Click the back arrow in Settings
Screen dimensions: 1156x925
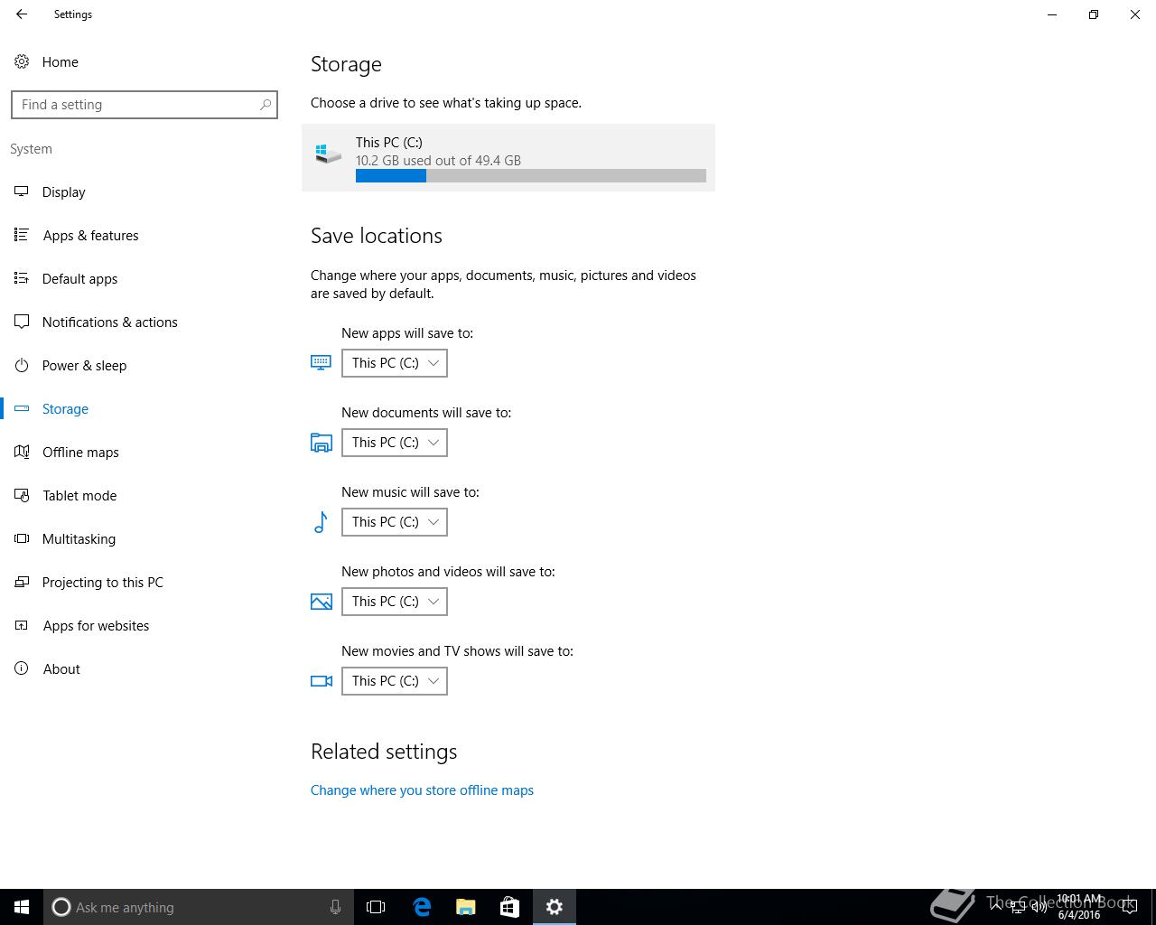[x=22, y=14]
